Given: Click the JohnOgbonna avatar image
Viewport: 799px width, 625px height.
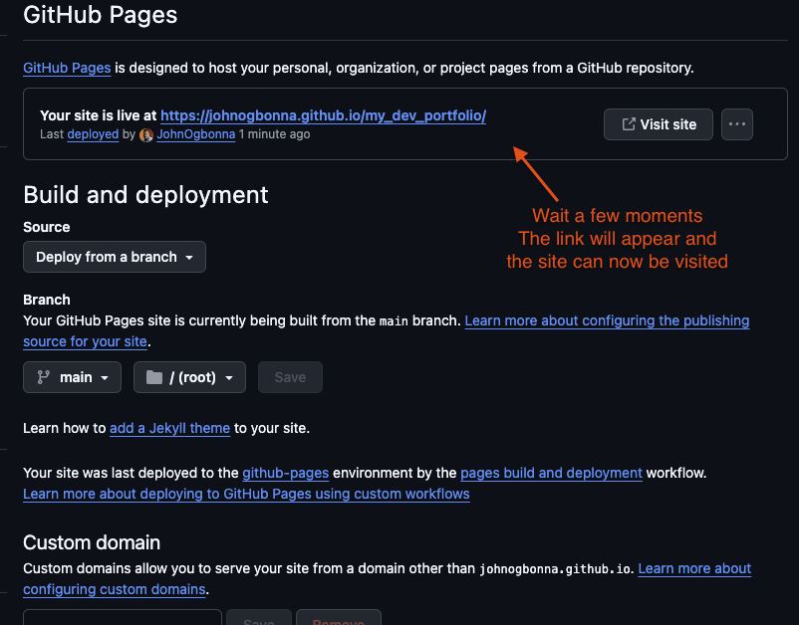Looking at the screenshot, I should (x=146, y=135).
